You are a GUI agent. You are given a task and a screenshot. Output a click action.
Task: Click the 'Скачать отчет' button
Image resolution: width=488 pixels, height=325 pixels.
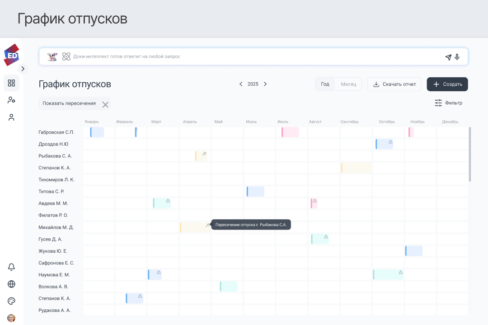[x=394, y=84]
